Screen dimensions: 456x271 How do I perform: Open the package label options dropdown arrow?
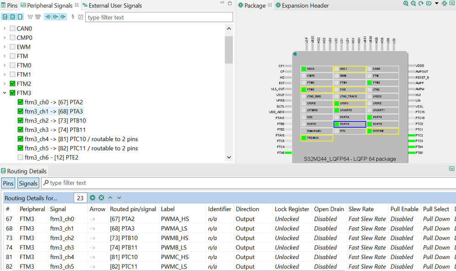click(x=436, y=4)
